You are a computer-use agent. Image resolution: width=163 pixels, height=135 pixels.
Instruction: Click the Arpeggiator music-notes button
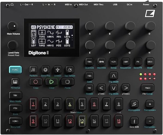tap(134, 104)
